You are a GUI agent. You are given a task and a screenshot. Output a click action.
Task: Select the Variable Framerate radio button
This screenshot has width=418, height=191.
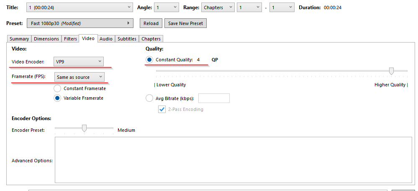(x=57, y=98)
